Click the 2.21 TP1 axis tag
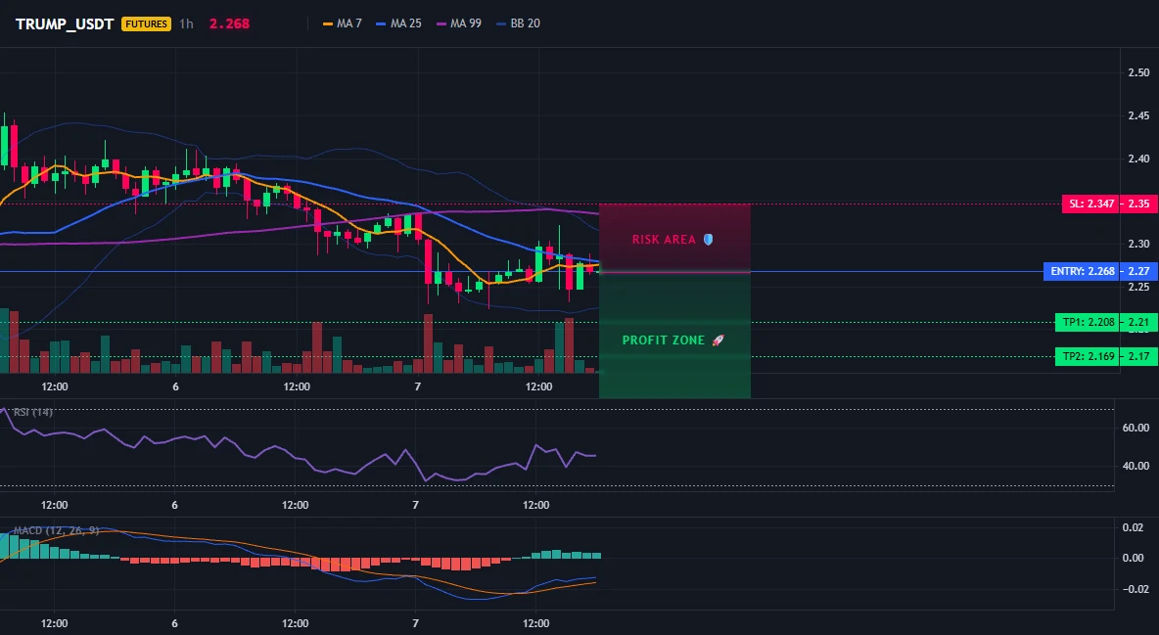The image size is (1159, 635). (1139, 322)
